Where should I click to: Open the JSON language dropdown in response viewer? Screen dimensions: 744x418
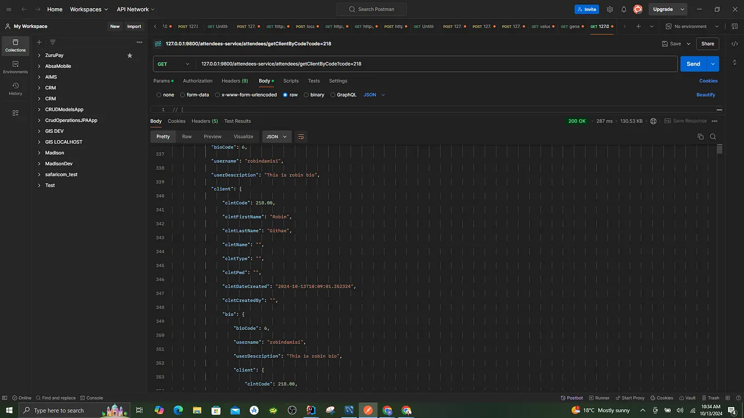(277, 136)
